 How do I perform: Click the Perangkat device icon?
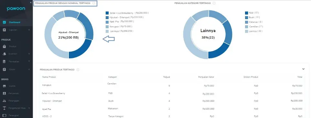4,115
